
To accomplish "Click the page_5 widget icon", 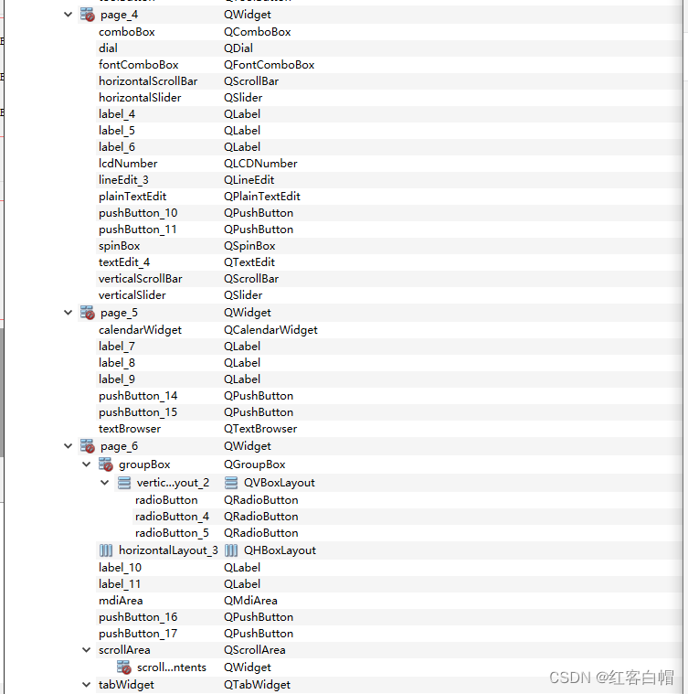I will 87,313.
